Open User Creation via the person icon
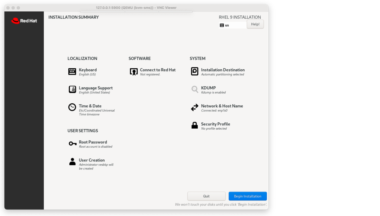The image size is (380, 216). [72, 161]
